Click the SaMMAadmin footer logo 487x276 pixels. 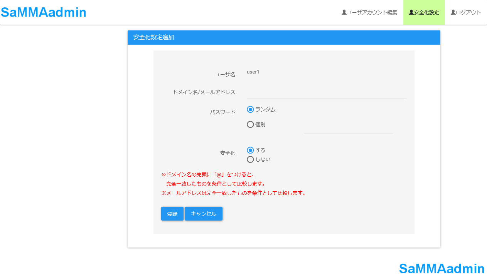pyautogui.click(x=442, y=268)
